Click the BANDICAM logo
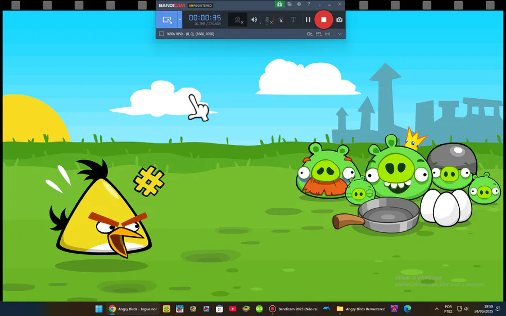506x316 pixels. [x=171, y=6]
